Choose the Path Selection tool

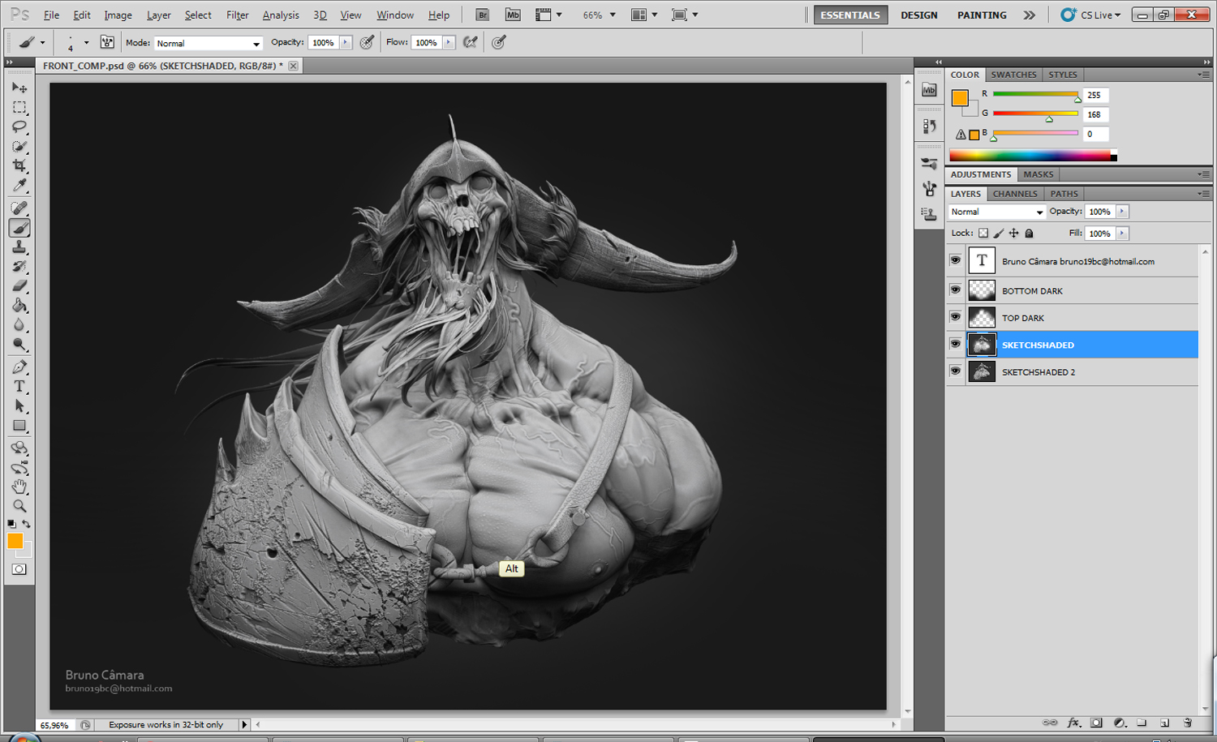point(19,406)
